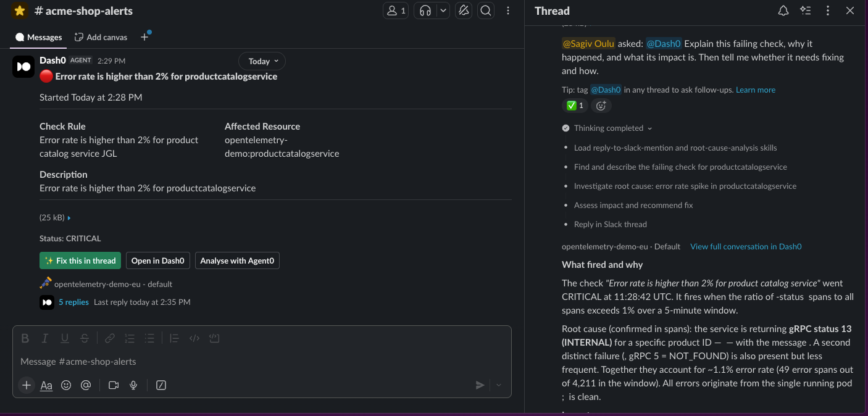Record a video clip with camera icon
The image size is (868, 416).
pyautogui.click(x=114, y=385)
